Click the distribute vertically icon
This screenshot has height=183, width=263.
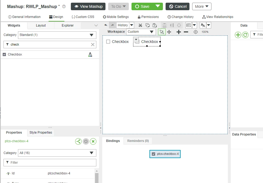(172, 25)
